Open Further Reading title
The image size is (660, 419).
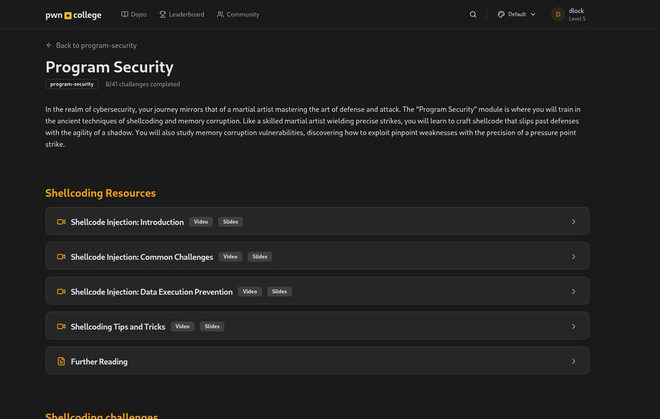click(99, 361)
